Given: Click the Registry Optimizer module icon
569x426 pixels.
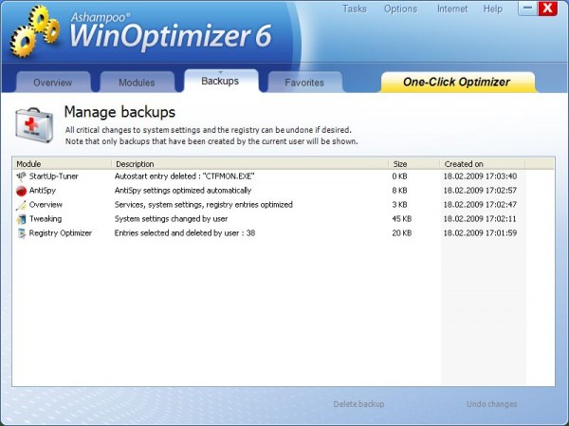Looking at the screenshot, I should pos(21,233).
